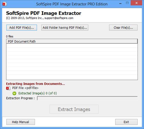Click the red PDF file icon
The width and height of the screenshot is (144, 129).
coord(8,88)
